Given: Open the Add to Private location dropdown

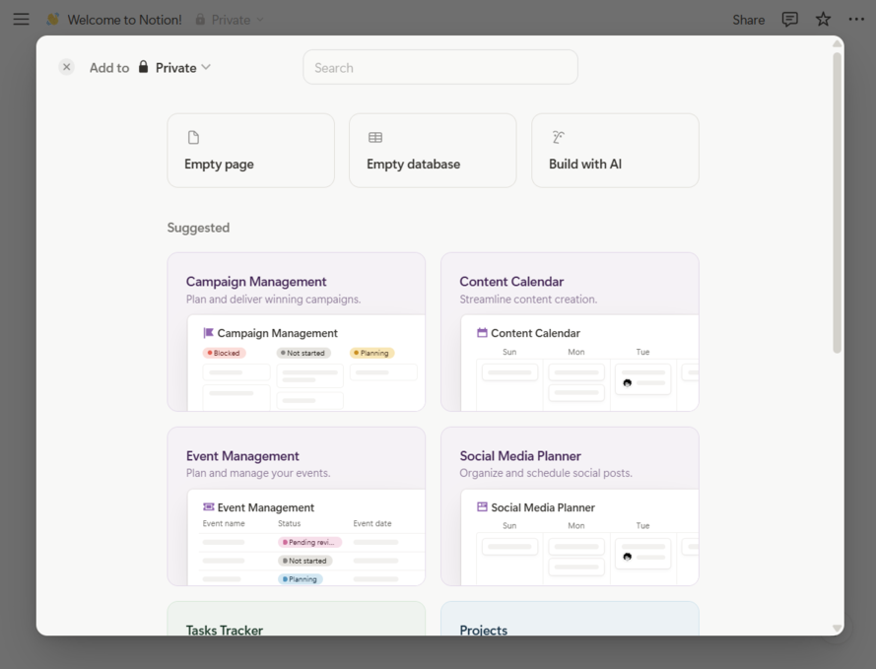Looking at the screenshot, I should tap(174, 68).
